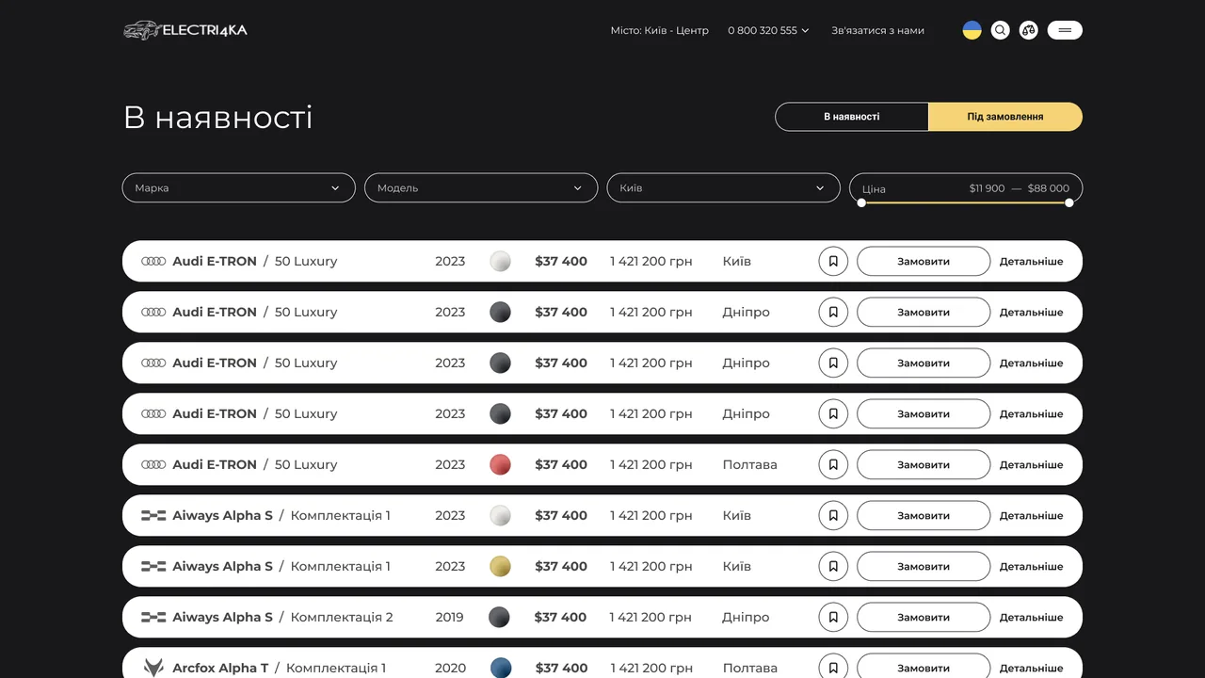This screenshot has width=1205, height=678.
Task: Bookmark the Aiways Alpha S Комплектація 2 listing
Action: (x=833, y=617)
